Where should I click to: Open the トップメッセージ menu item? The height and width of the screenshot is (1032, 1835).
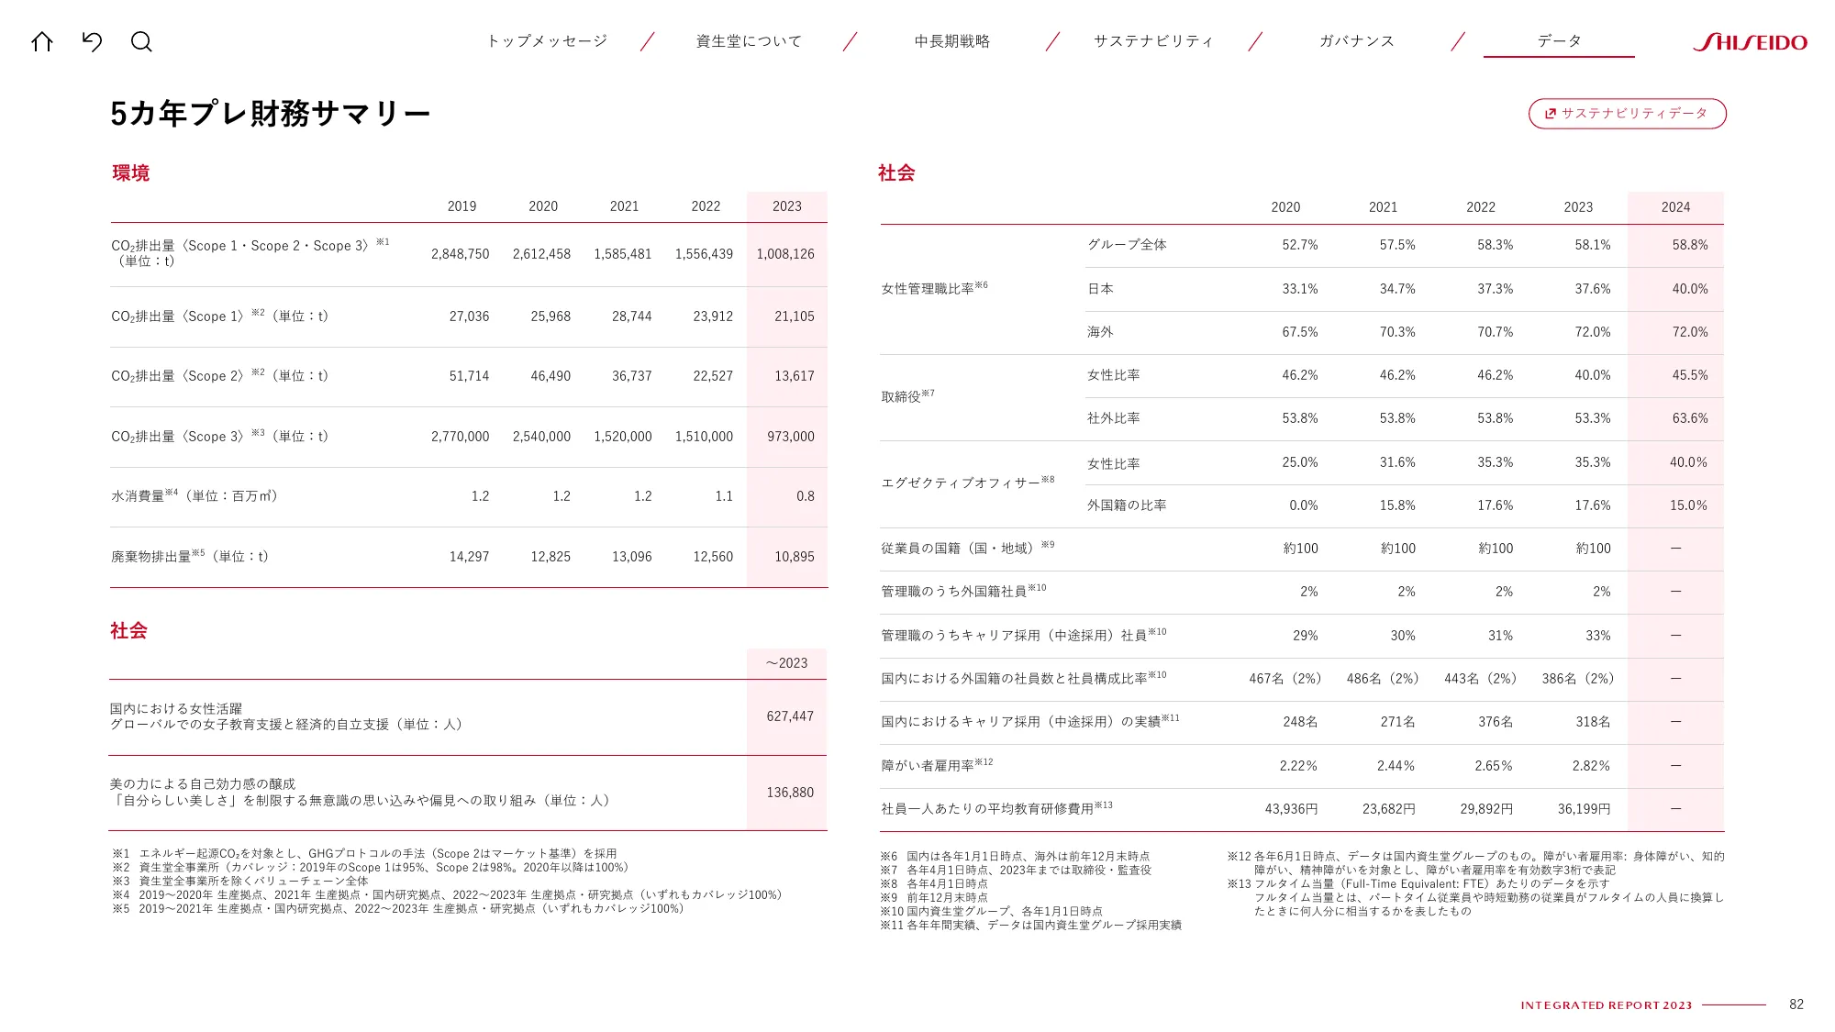pos(548,40)
